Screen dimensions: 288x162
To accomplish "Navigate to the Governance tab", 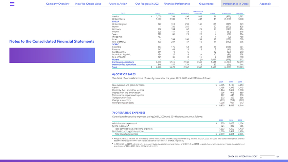I will point(206,4).
